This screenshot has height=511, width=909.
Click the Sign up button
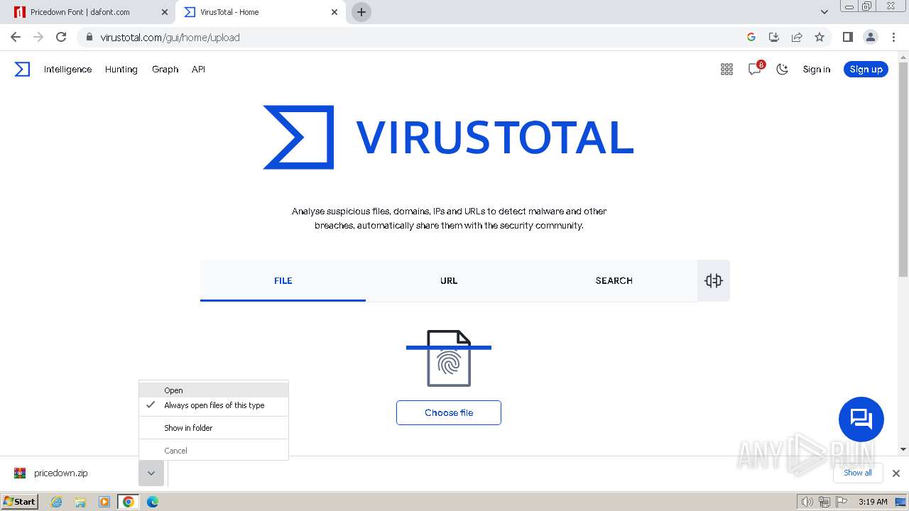click(x=866, y=69)
